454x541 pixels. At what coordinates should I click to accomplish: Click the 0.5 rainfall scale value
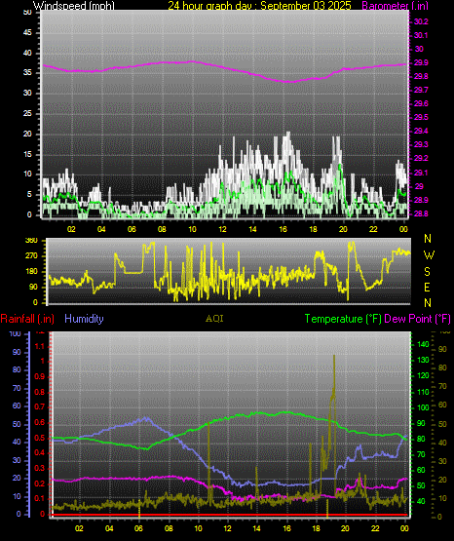[x=40, y=438]
